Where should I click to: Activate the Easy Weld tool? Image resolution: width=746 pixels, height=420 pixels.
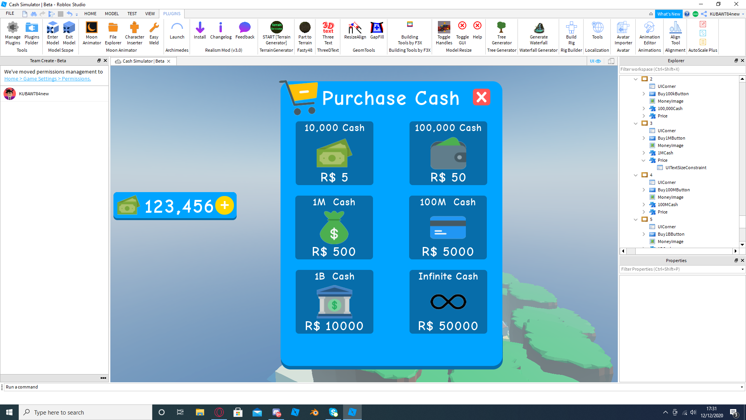(154, 33)
